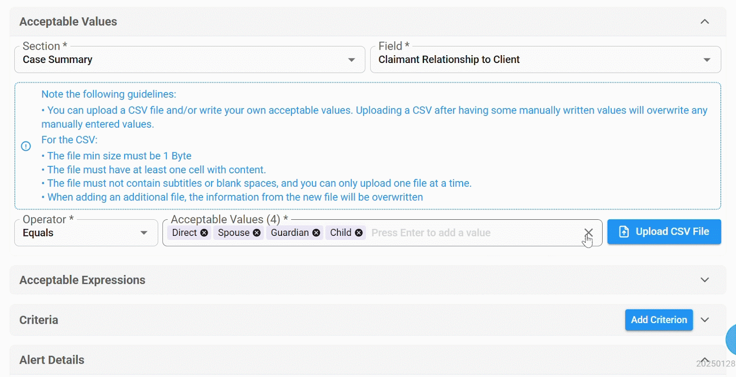
Task: Open the Section dropdown
Action: click(x=190, y=60)
